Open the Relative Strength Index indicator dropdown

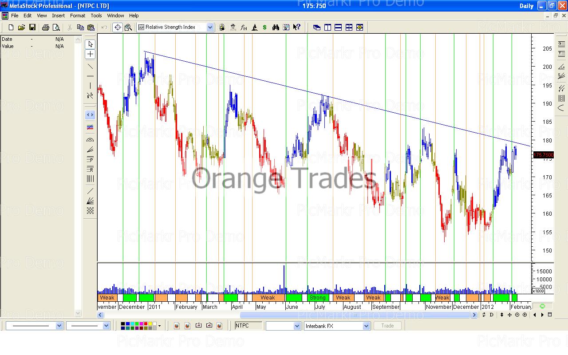[210, 28]
